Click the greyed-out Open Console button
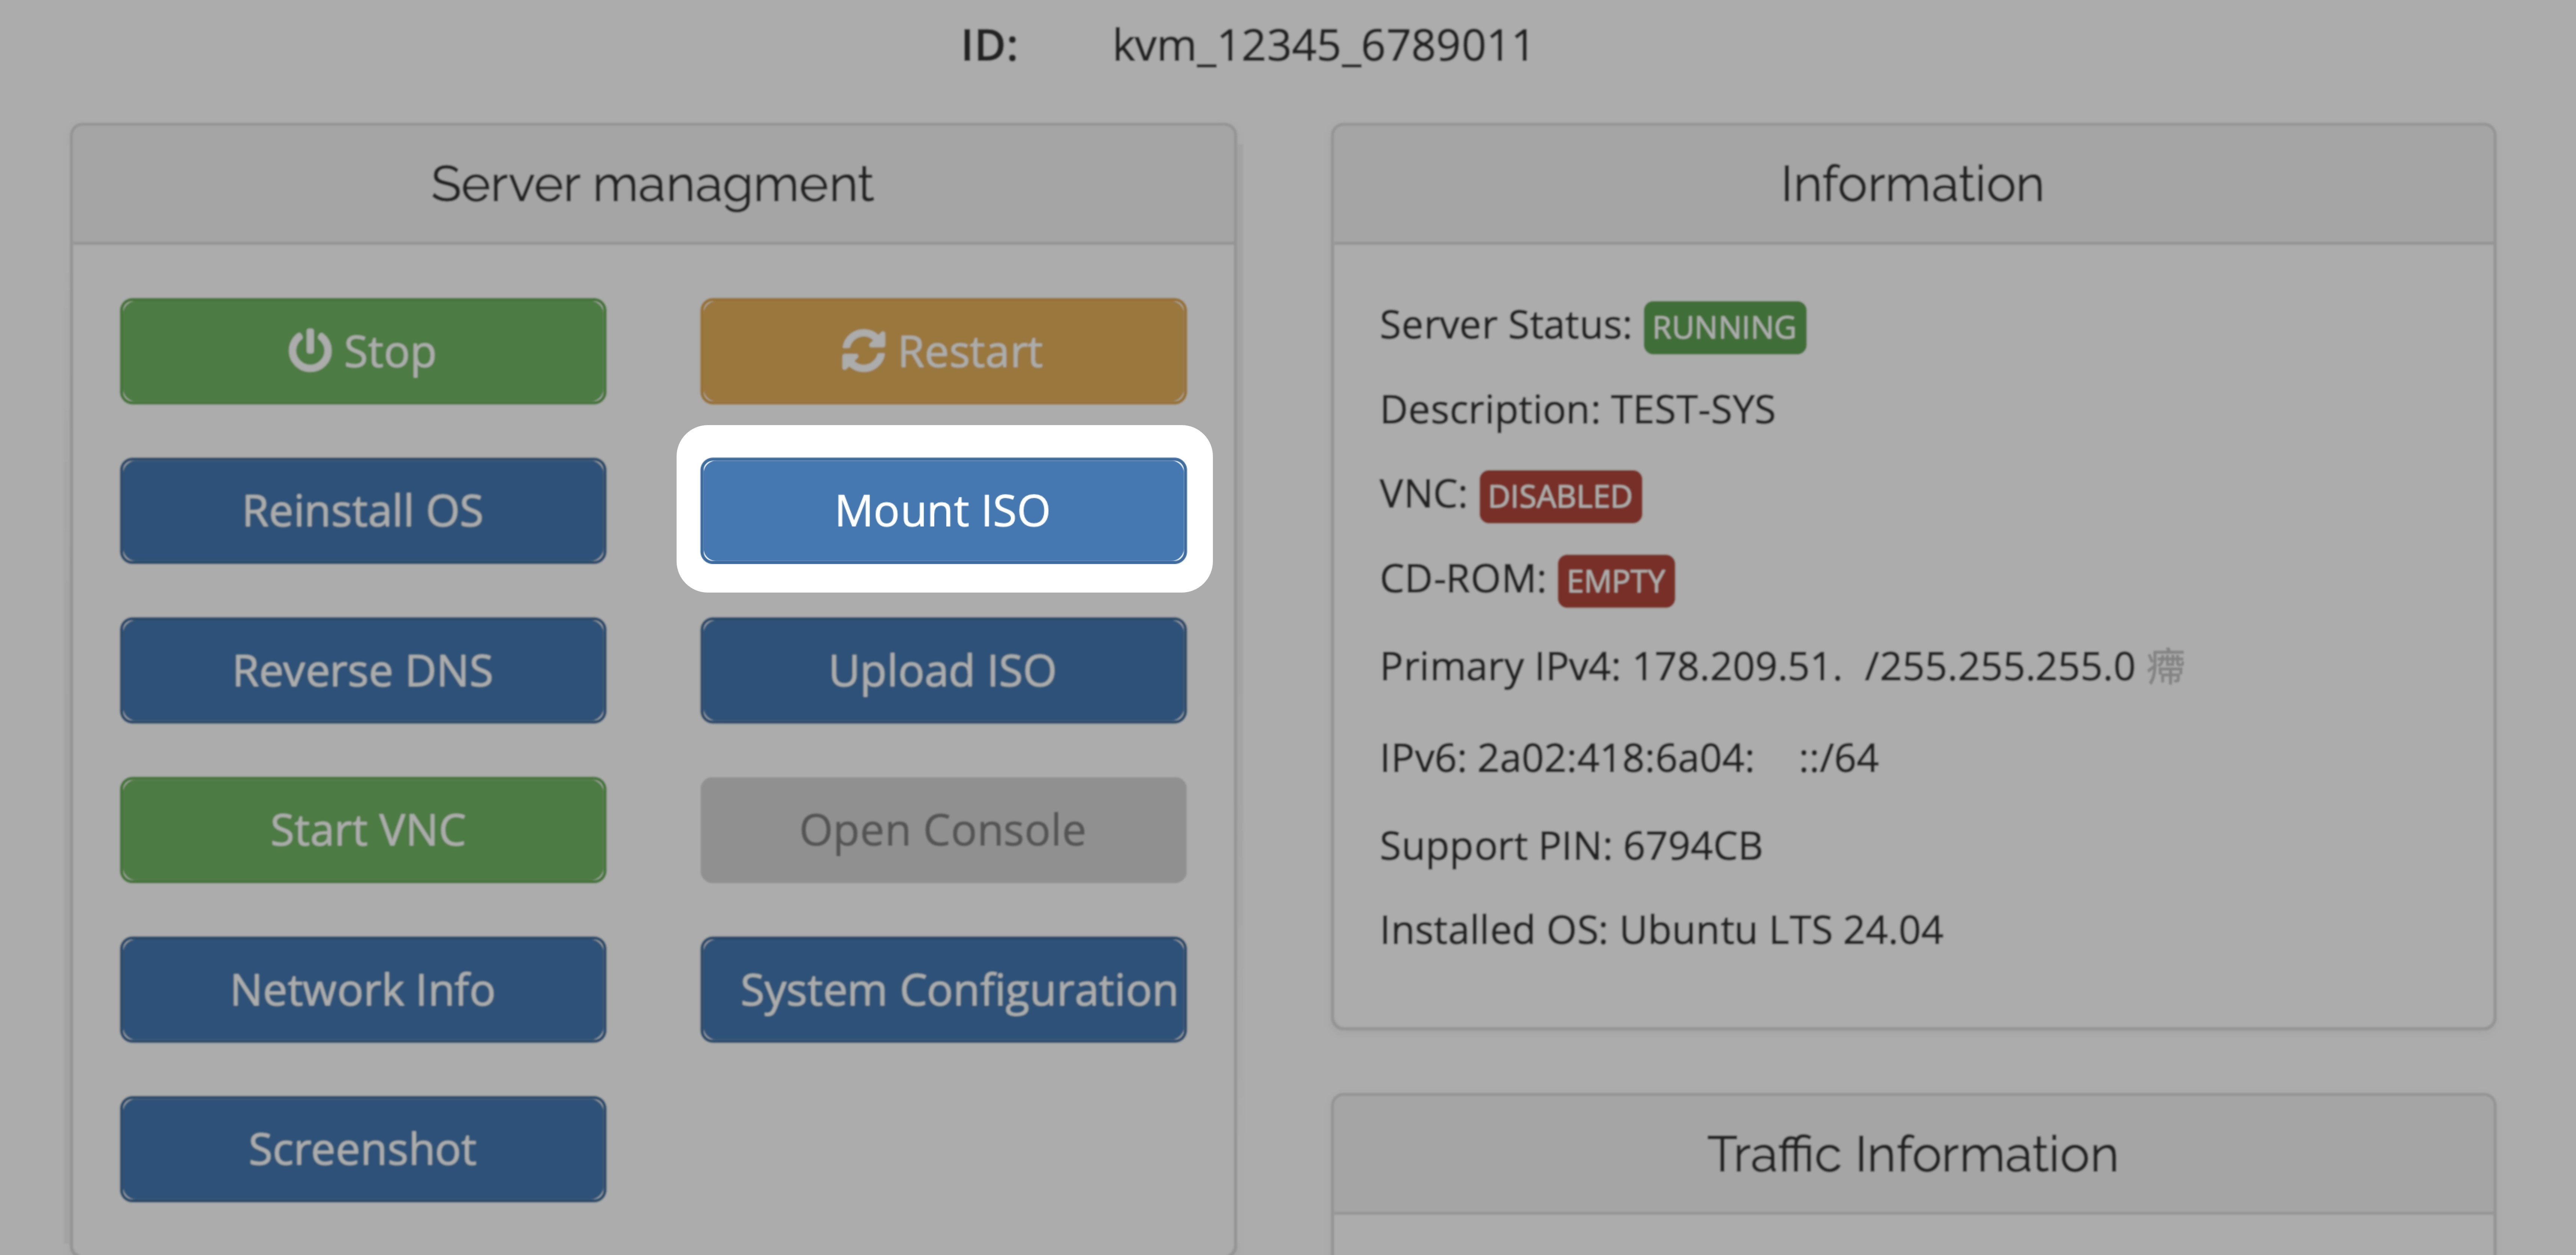 point(942,830)
